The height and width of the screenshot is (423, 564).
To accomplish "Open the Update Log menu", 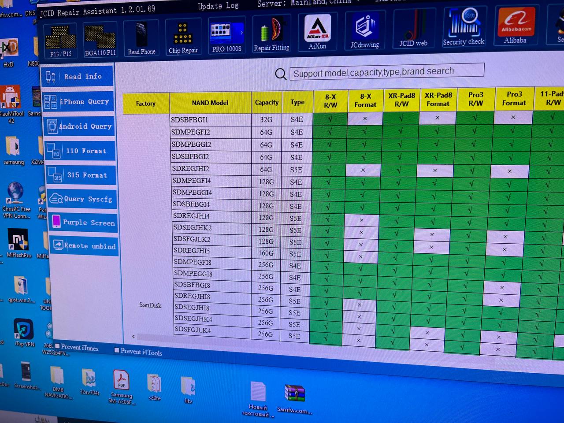I will tap(218, 6).
